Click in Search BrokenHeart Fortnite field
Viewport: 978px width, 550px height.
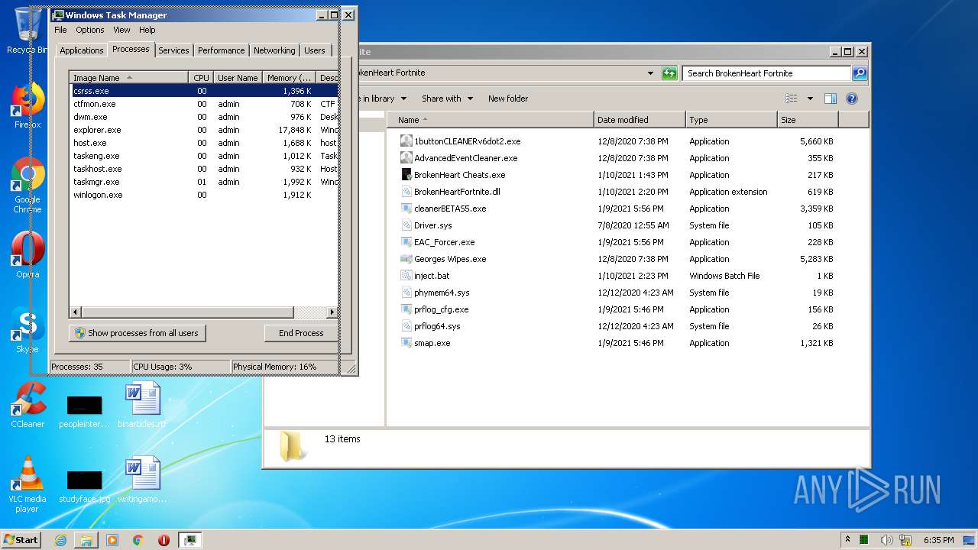point(766,73)
